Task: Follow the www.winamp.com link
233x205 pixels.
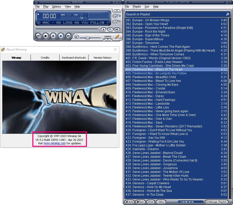Action: click(55, 143)
